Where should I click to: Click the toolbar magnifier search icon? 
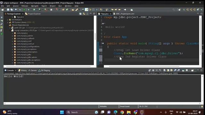[174, 10]
